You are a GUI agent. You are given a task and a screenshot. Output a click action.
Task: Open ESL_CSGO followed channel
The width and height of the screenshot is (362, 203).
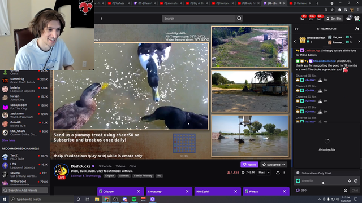tap(25, 133)
